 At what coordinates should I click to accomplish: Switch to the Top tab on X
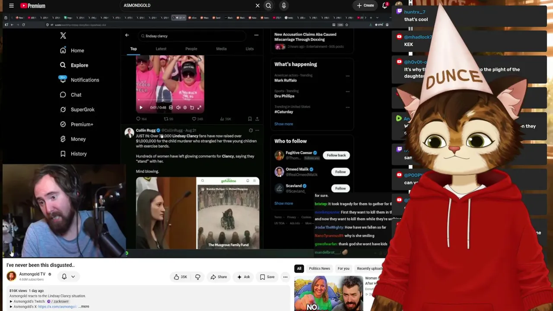click(x=133, y=49)
